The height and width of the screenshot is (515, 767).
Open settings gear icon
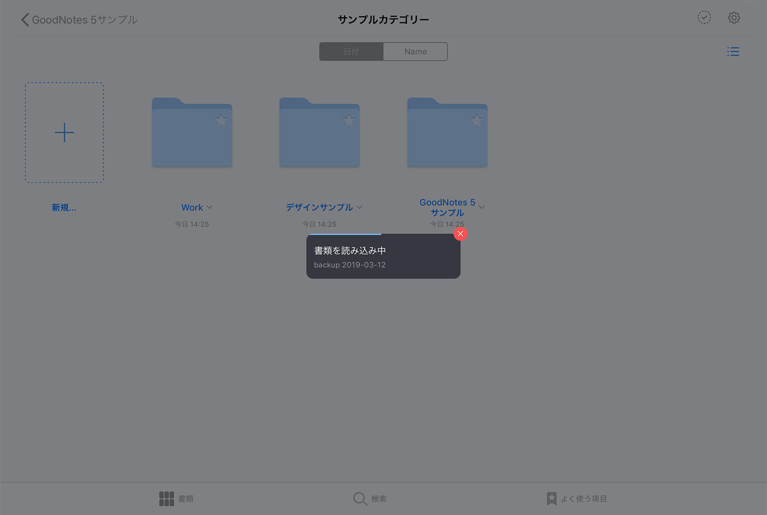(734, 17)
